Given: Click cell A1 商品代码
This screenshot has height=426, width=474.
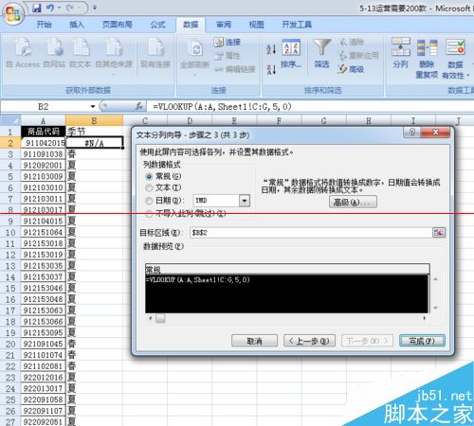Looking at the screenshot, I should click(43, 132).
